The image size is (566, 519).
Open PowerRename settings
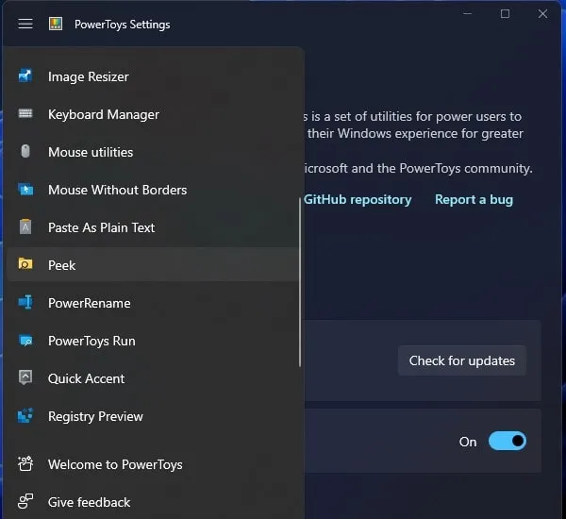coord(154,303)
